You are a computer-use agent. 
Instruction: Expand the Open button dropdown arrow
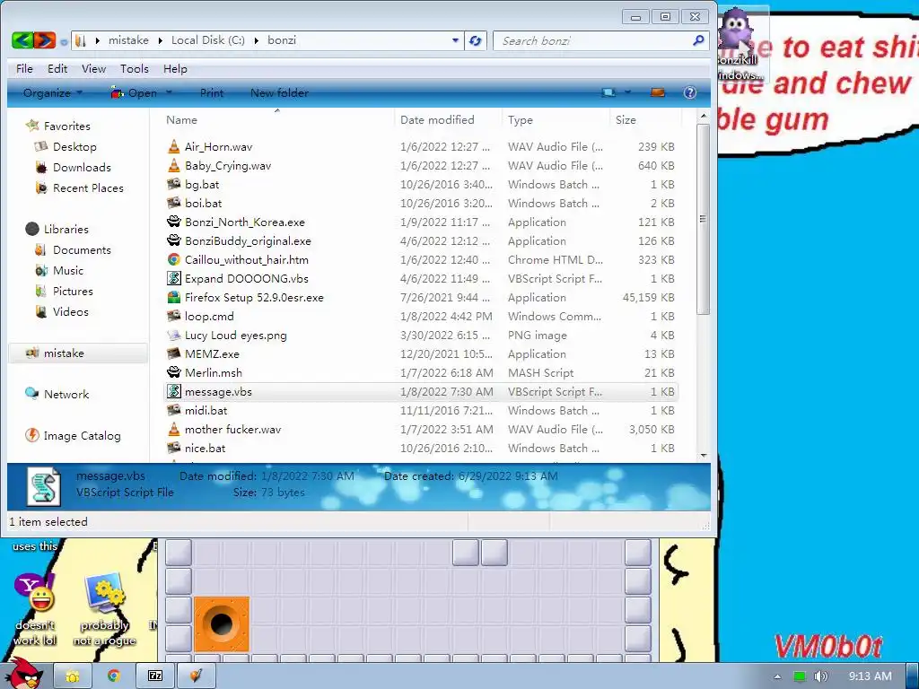[169, 92]
